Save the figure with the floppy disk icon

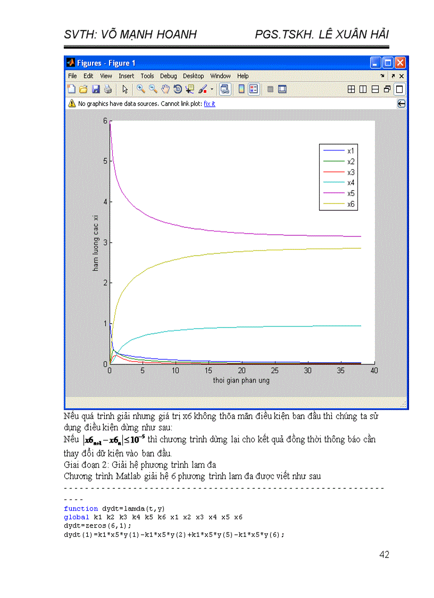[96, 89]
